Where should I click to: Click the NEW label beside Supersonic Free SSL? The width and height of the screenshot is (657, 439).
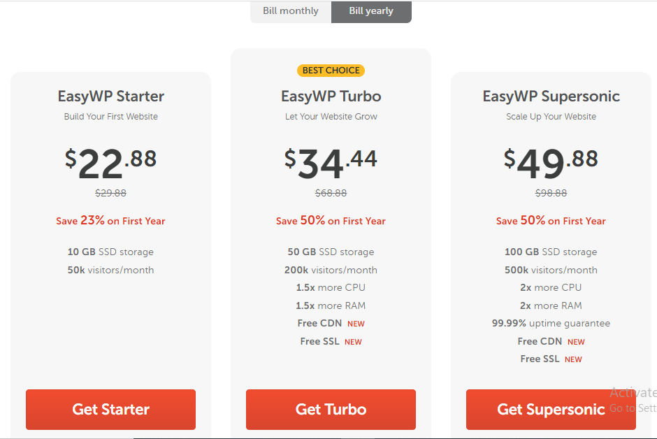[573, 359]
